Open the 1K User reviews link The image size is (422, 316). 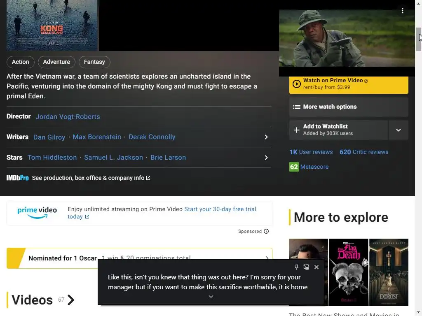click(311, 152)
